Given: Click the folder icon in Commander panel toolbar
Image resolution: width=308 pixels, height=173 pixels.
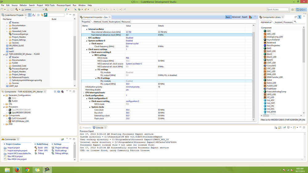Looking at the screenshot, I should (63, 139).
